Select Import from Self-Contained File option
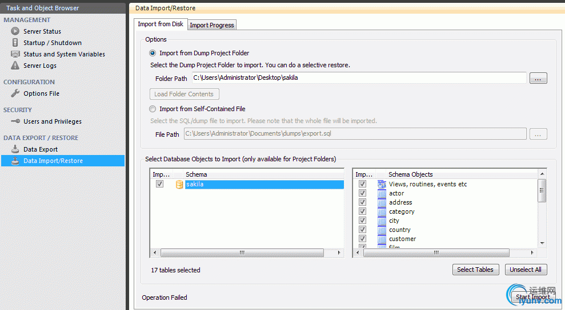 [153, 109]
